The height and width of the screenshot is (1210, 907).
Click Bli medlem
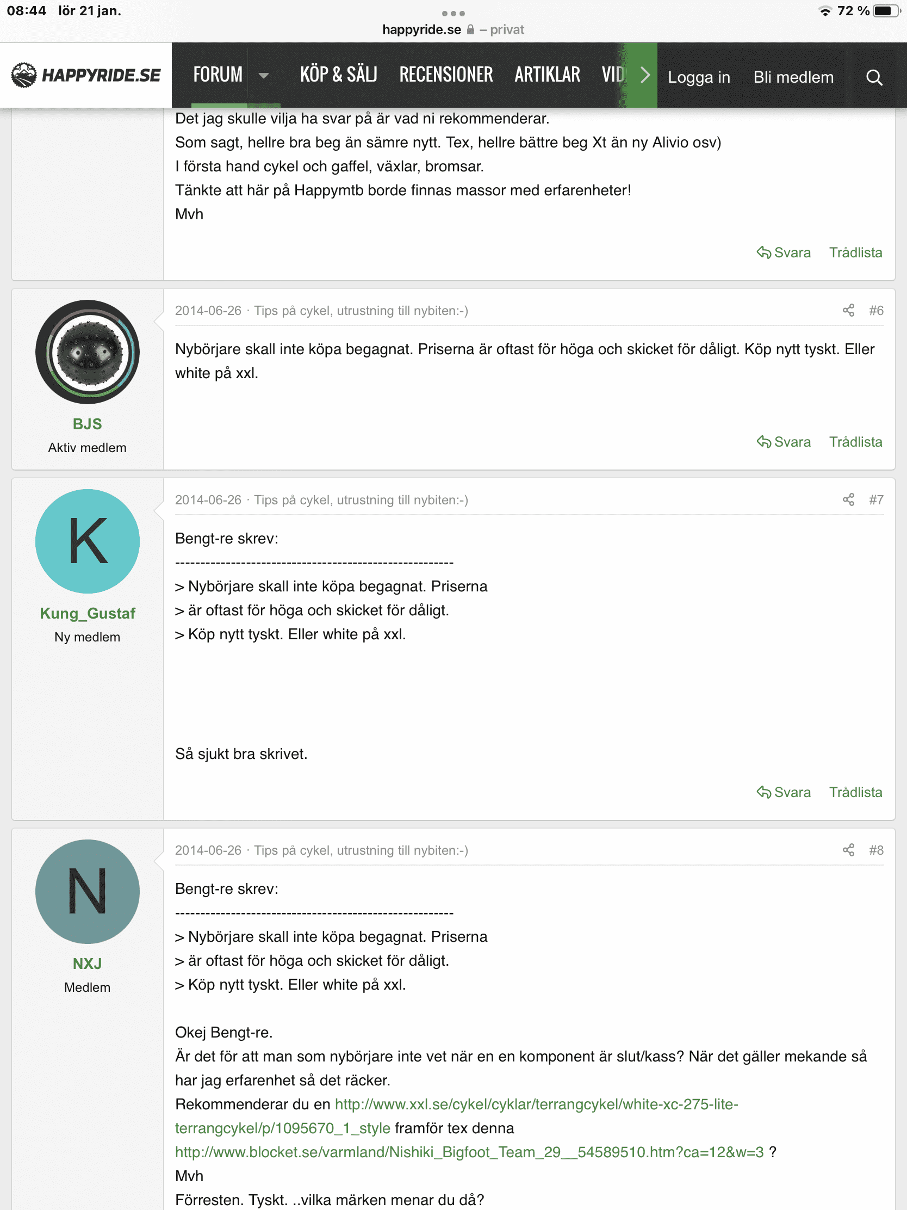click(x=793, y=77)
